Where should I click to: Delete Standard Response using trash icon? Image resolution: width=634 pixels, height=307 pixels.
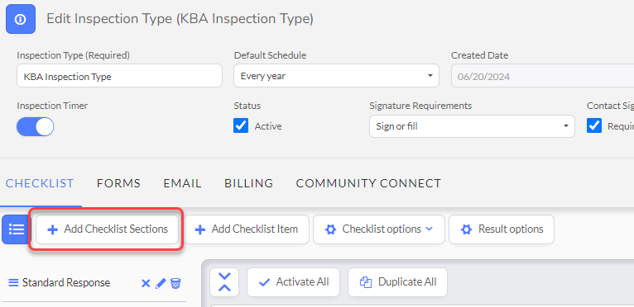pos(175,284)
